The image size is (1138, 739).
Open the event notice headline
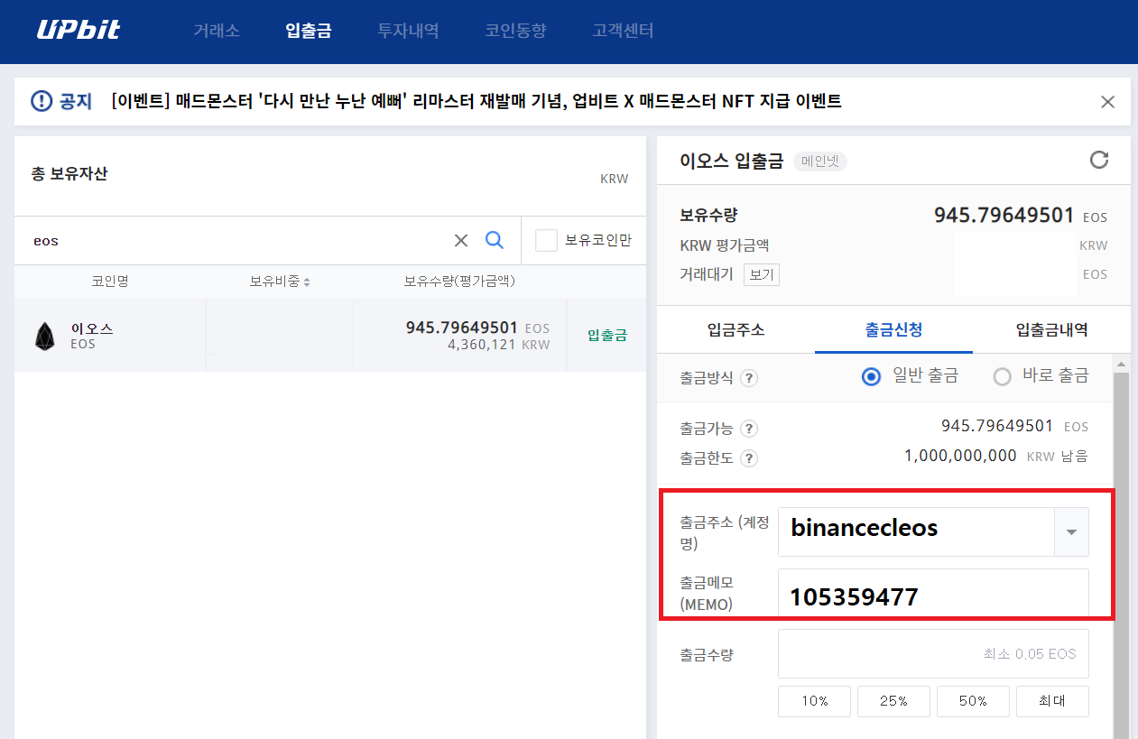pyautogui.click(x=476, y=101)
